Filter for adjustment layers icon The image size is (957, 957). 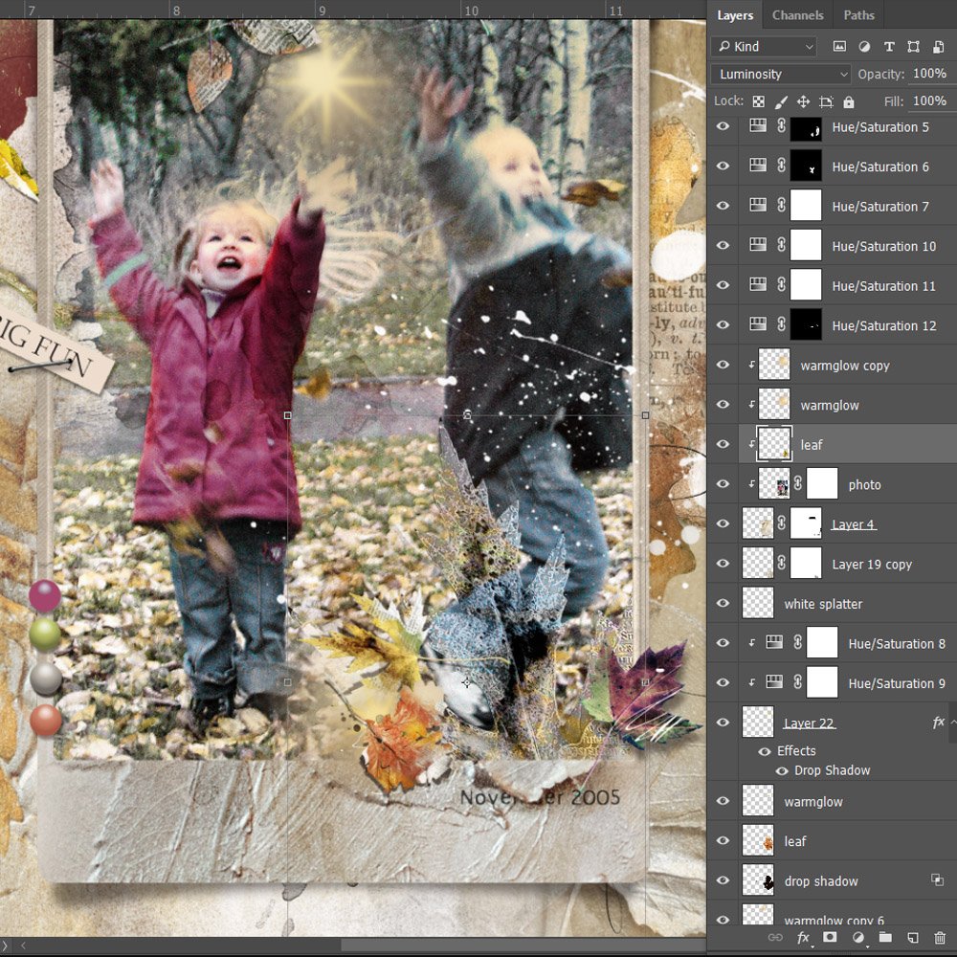pyautogui.click(x=864, y=46)
